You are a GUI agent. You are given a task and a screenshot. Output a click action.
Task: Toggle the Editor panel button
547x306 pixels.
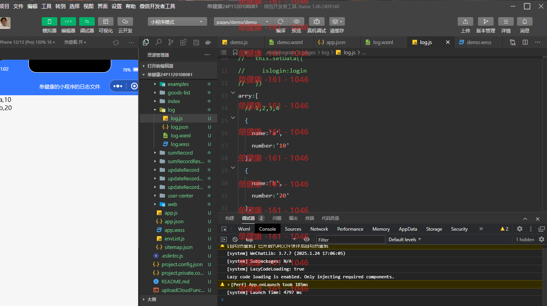coord(68,22)
